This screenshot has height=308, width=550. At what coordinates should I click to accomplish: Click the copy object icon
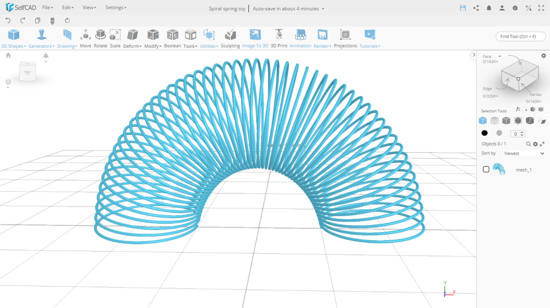[38, 21]
